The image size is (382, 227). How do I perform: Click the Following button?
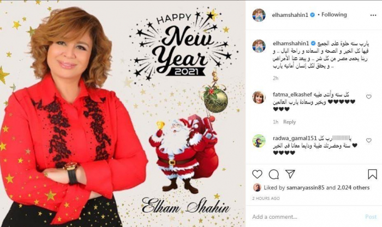pos(334,15)
